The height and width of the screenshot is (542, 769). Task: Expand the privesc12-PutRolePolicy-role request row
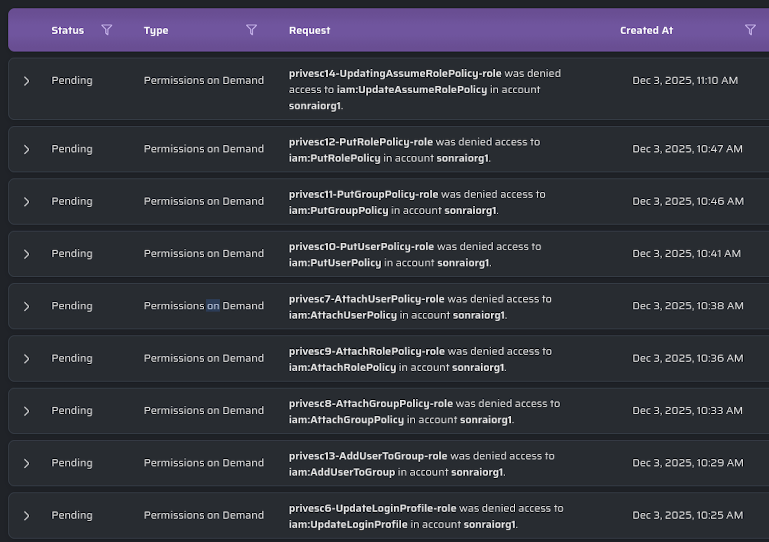27,149
